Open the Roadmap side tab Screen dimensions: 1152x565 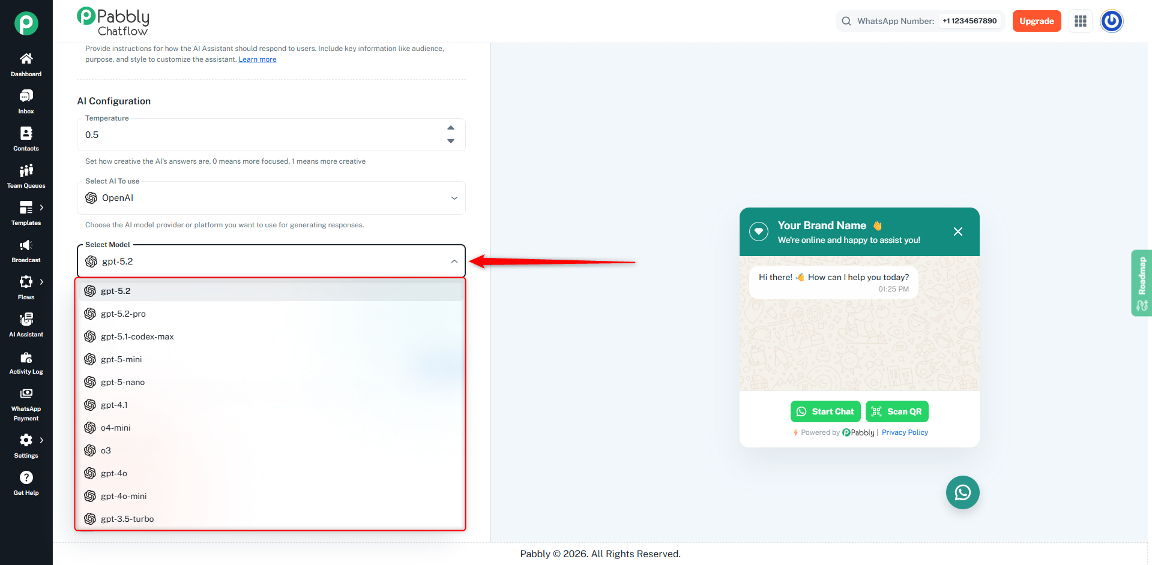pos(1142,282)
